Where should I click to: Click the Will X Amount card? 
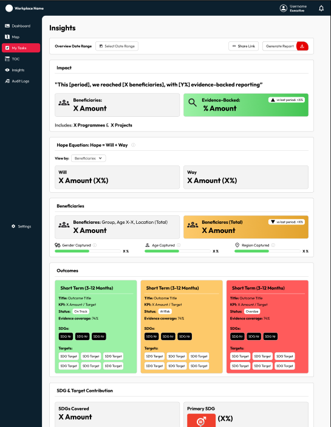coord(117,177)
